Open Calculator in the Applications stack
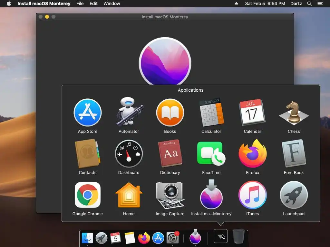Screen dimensions: 330x247 click(x=211, y=112)
